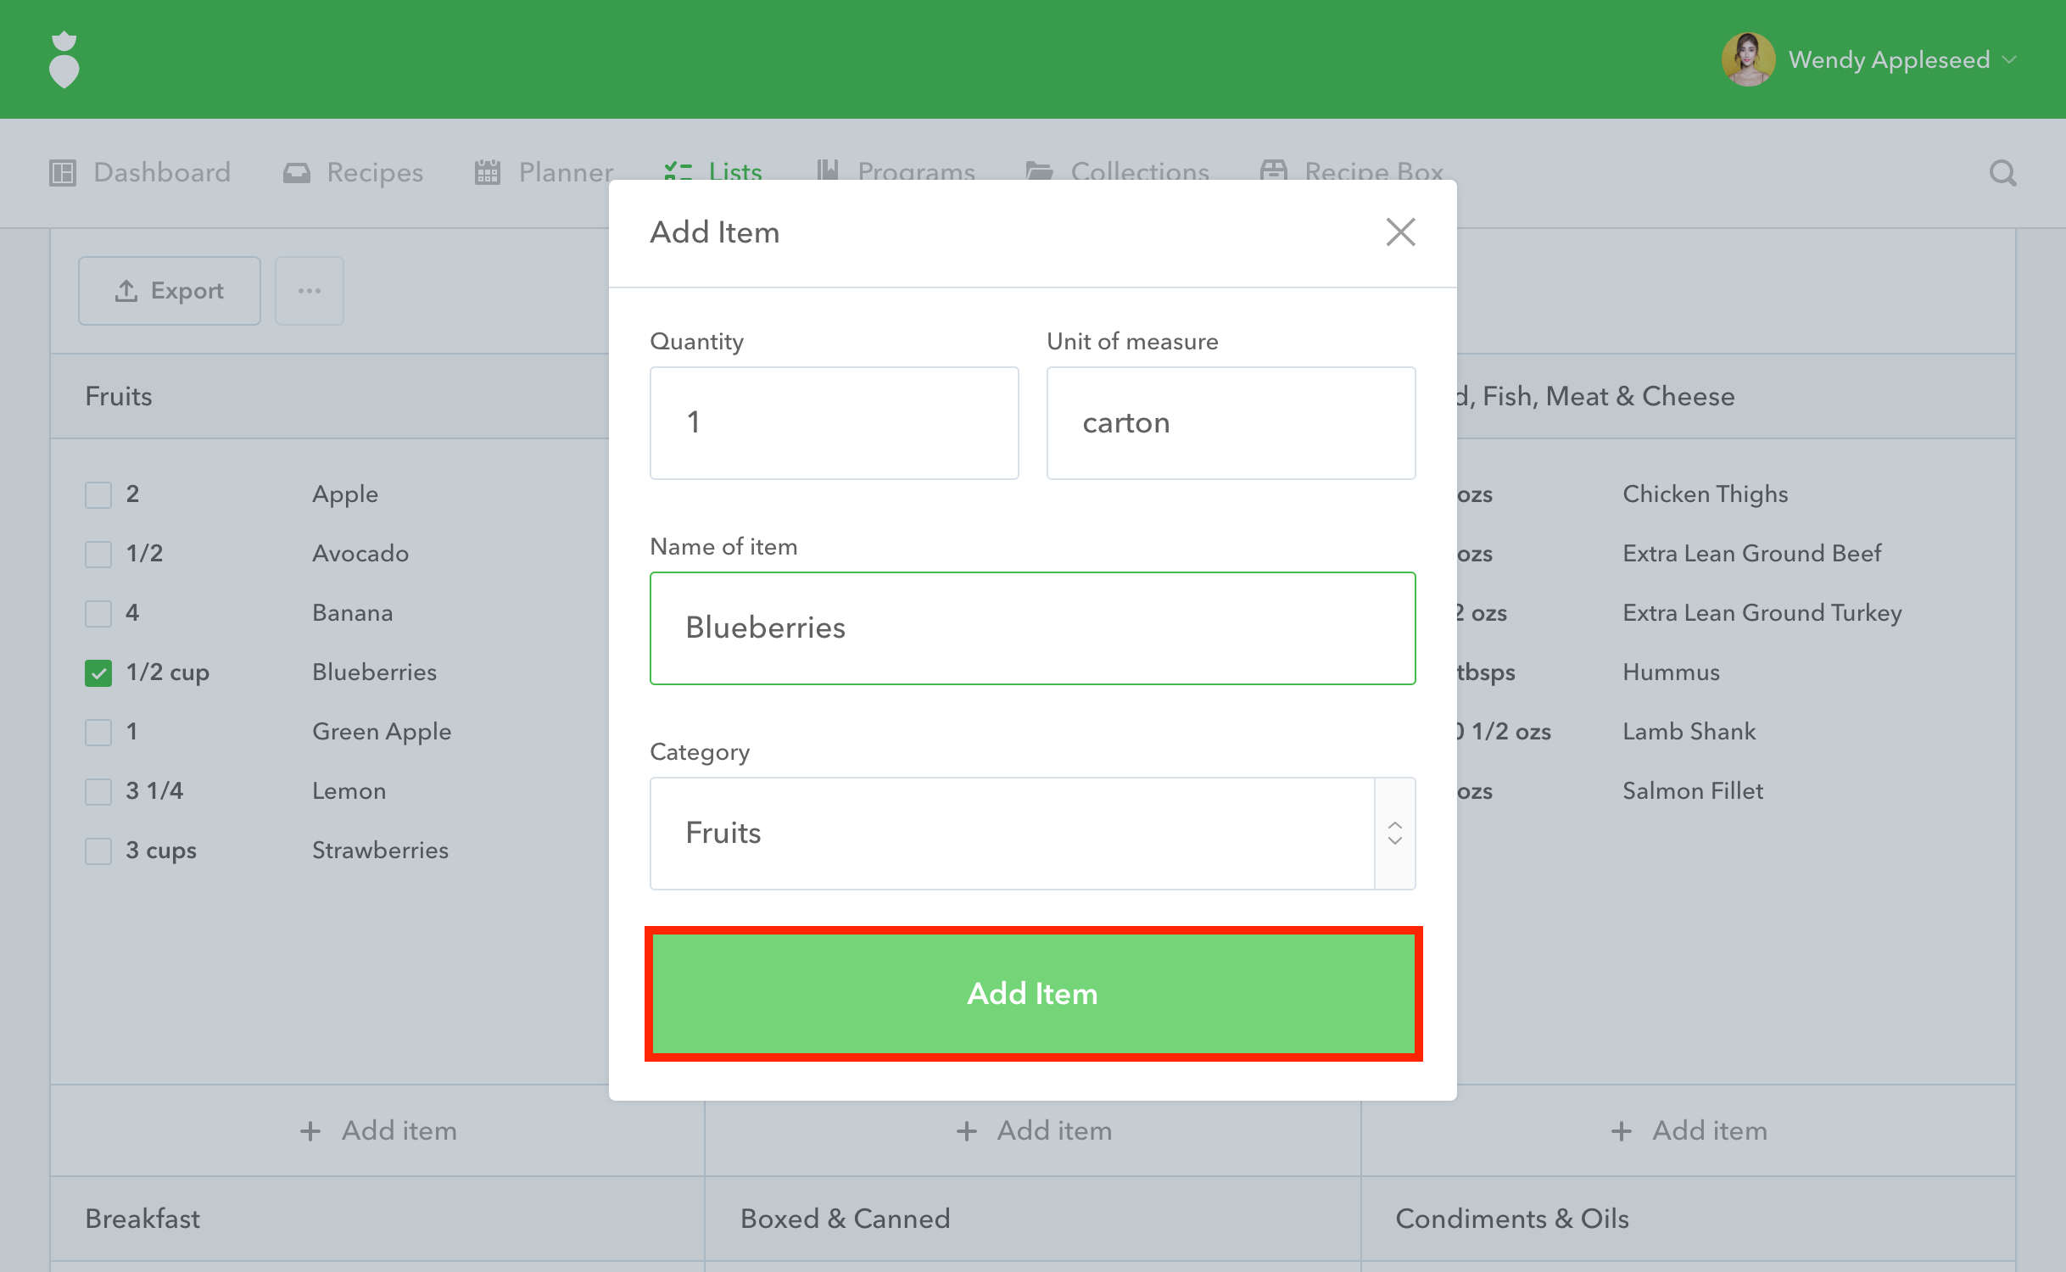
Task: Open the three-dots more options button
Action: [x=310, y=291]
